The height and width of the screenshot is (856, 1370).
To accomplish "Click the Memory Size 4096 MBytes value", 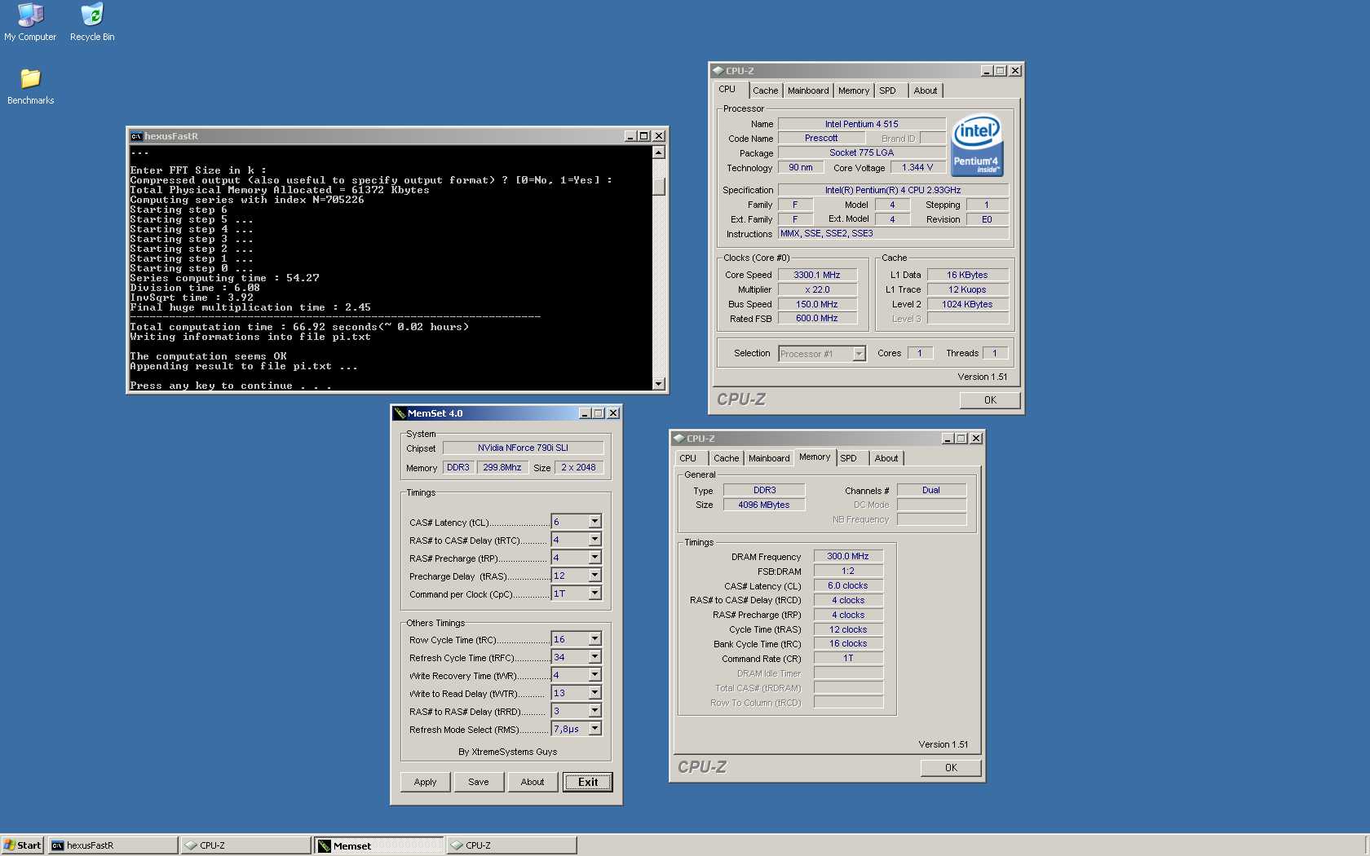I will click(x=764, y=505).
